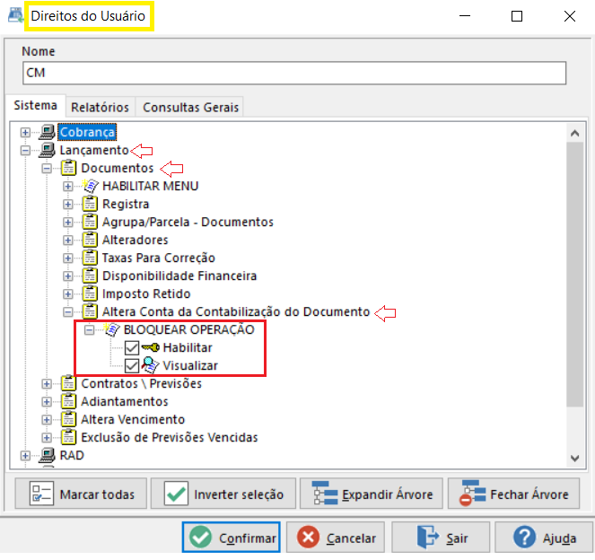595x560 pixels.
Task: Click the Marcar todas button
Action: 81,494
